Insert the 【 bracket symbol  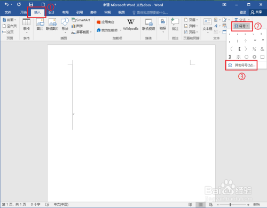[239, 49]
